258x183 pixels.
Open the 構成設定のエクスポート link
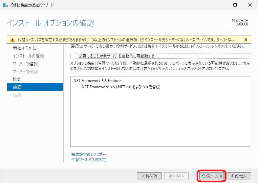click(89, 154)
